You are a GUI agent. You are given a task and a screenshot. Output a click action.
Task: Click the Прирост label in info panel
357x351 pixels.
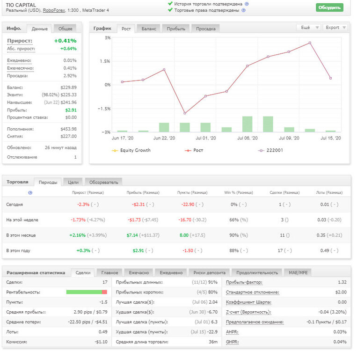coord(20,41)
